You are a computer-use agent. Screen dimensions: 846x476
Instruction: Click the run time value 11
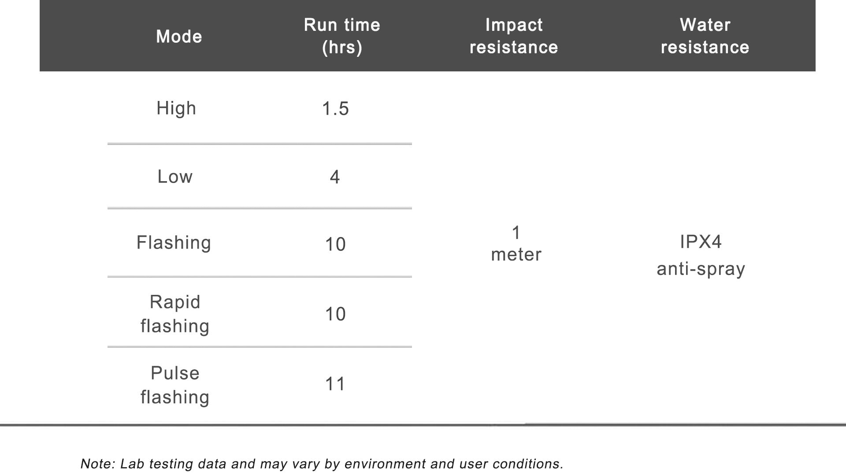click(x=335, y=384)
